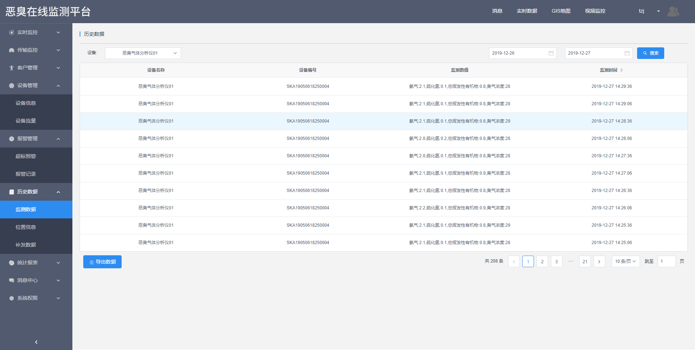This screenshot has width=695, height=350.
Task: Select 监测数据 submenu item
Action: (36, 210)
